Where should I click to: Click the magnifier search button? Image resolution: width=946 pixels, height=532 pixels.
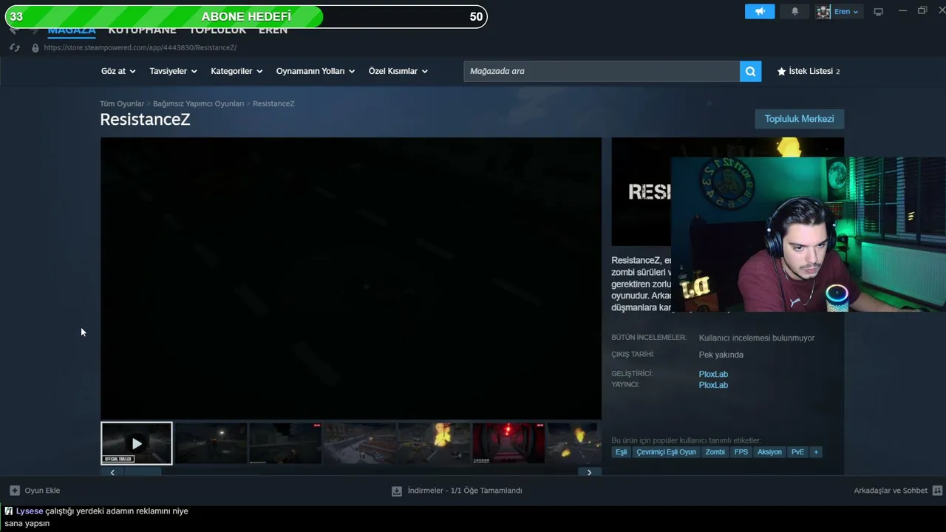click(x=750, y=71)
